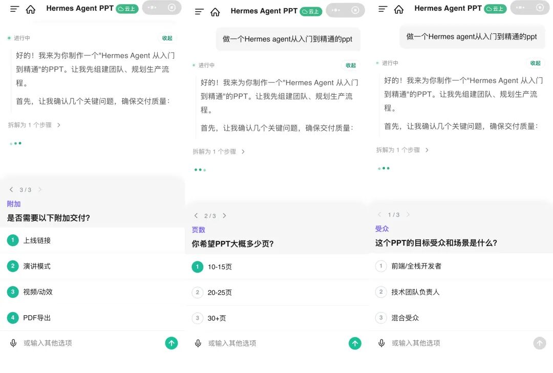Tap microphone icon in left panel

pos(13,343)
